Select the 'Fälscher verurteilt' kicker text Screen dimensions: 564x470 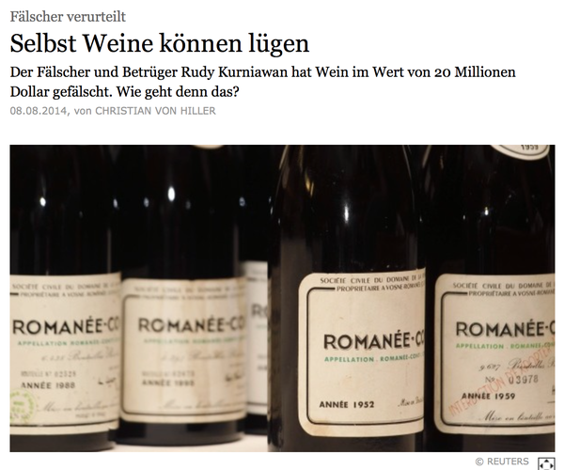tap(68, 17)
